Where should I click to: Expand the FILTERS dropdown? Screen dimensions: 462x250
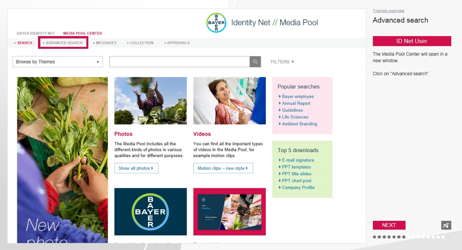click(282, 62)
